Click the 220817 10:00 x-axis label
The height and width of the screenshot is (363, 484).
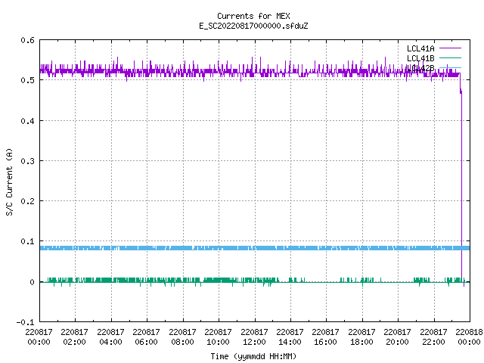218,337
